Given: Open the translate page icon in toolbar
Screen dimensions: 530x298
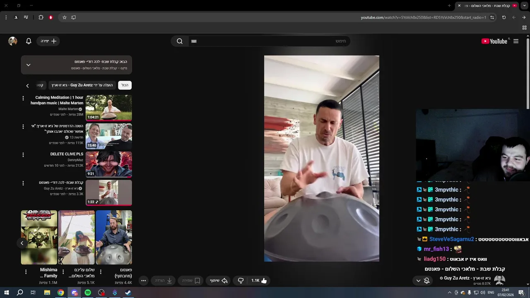Looking at the screenshot, I should [16, 17].
